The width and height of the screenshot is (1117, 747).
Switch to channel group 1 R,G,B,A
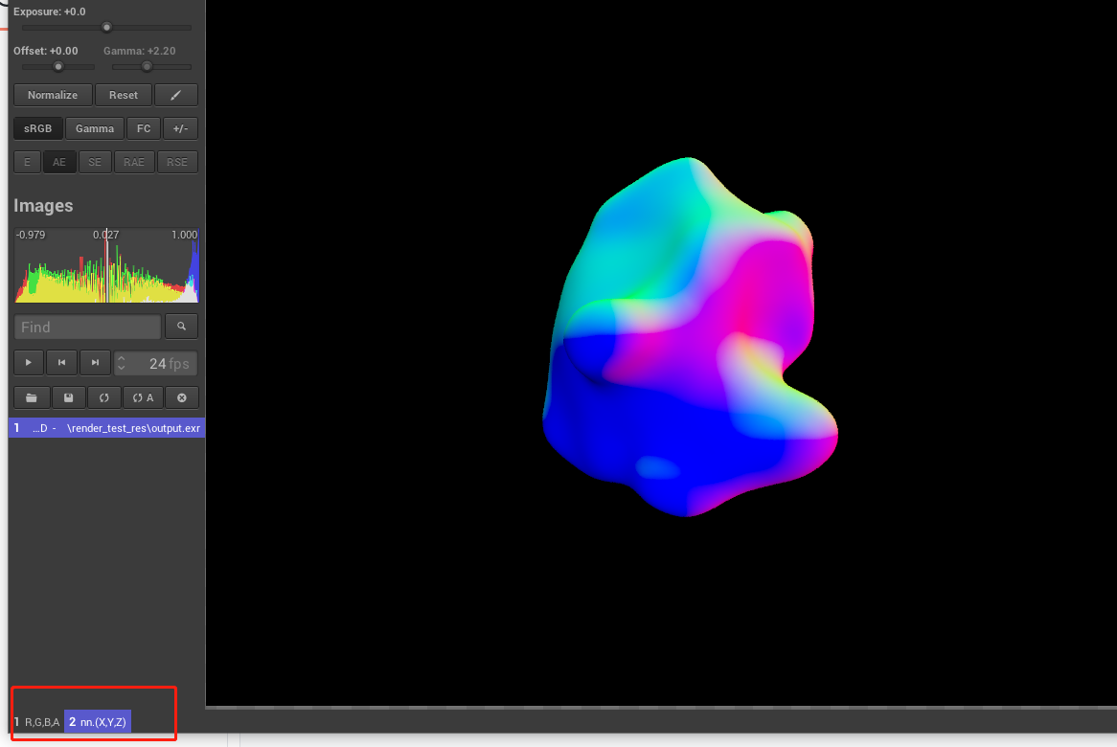(x=37, y=722)
